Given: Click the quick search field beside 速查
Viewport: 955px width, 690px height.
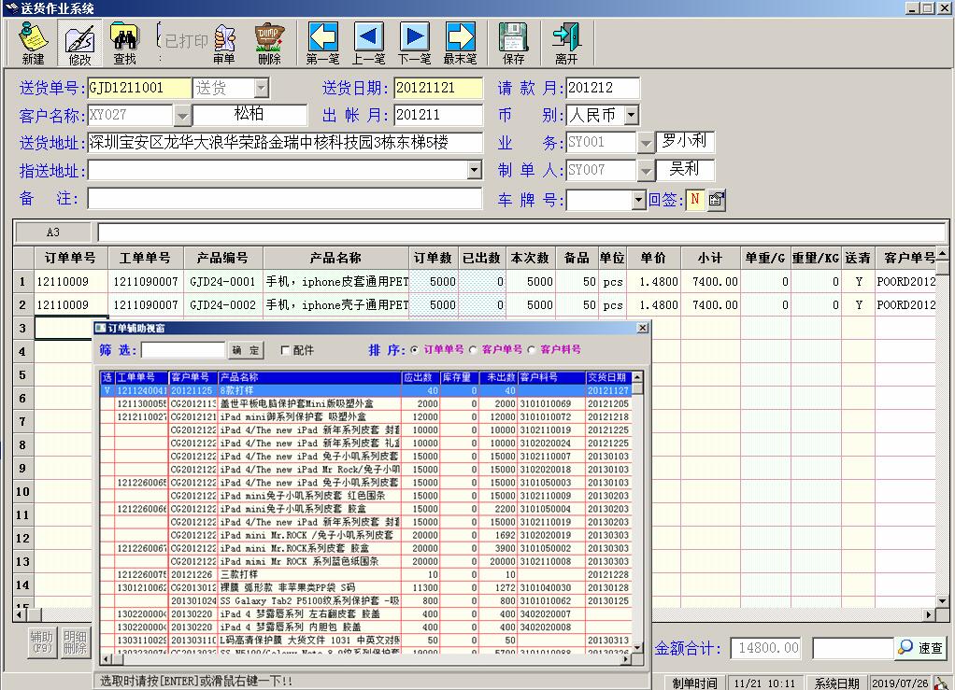Looking at the screenshot, I should pos(853,648).
